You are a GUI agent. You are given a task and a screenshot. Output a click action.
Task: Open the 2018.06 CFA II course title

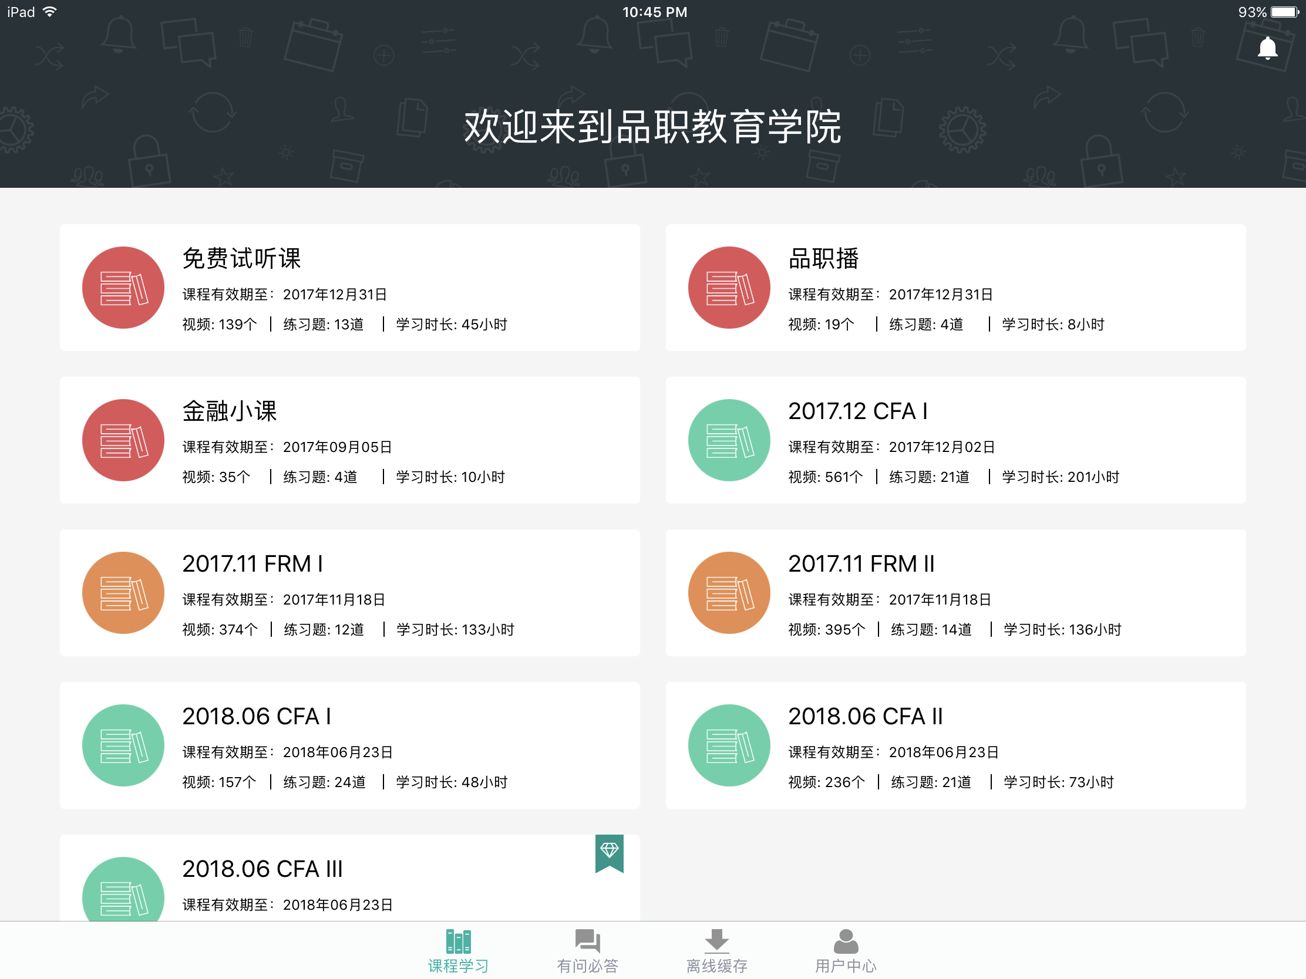click(x=866, y=717)
